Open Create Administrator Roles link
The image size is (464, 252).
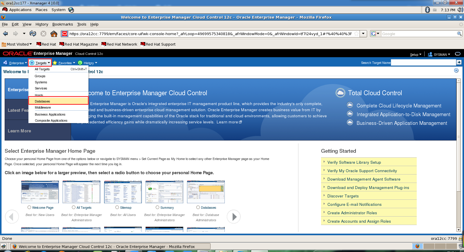[352, 213]
